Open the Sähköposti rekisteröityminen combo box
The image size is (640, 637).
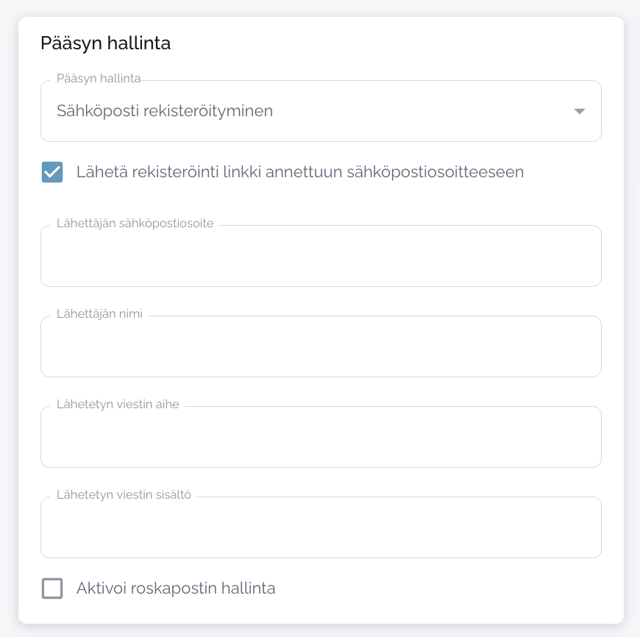pos(321,111)
